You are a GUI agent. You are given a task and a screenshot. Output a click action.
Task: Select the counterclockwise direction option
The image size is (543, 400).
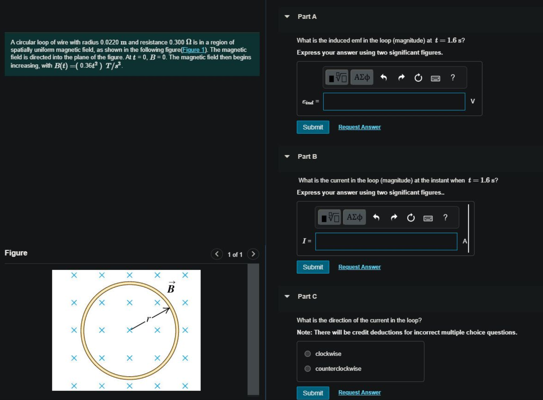[308, 368]
